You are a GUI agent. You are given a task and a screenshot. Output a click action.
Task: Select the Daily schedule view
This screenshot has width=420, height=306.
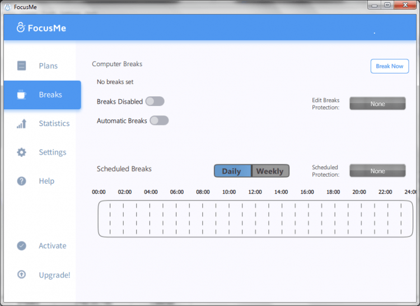[x=232, y=171]
